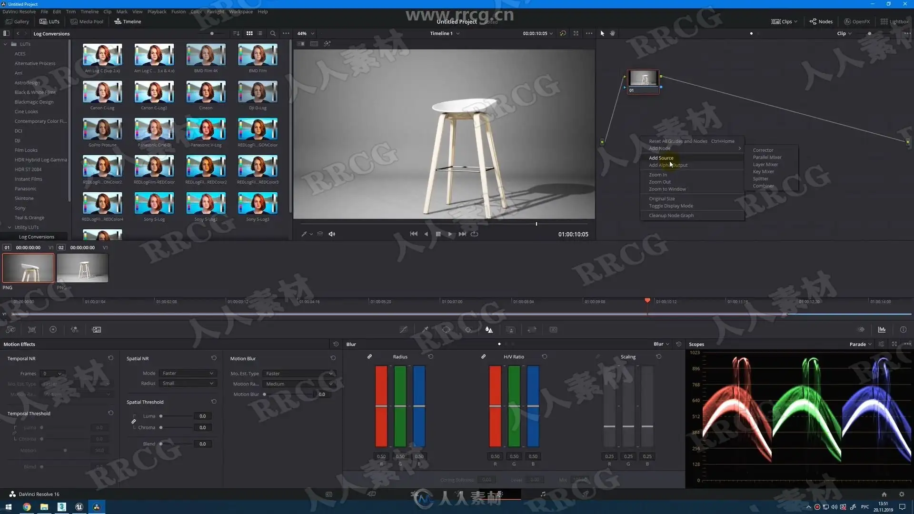Open the Fusion menu in menu bar
The width and height of the screenshot is (914, 514).
coord(179,11)
